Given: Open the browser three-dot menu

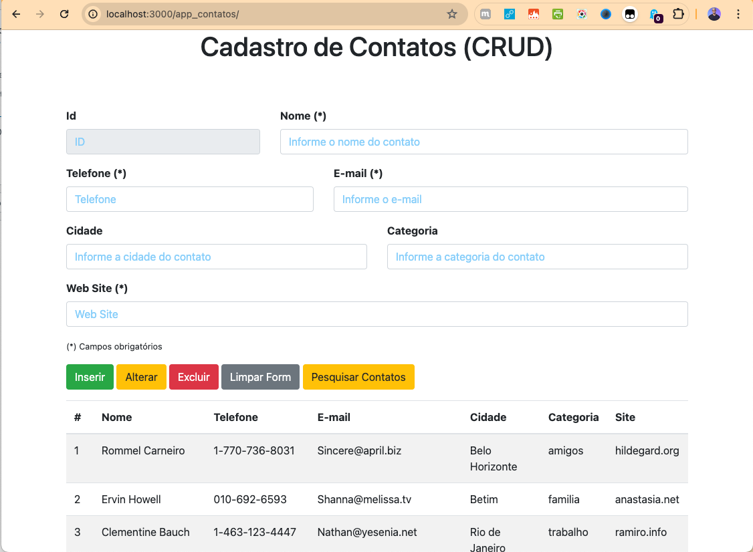Looking at the screenshot, I should point(738,13).
